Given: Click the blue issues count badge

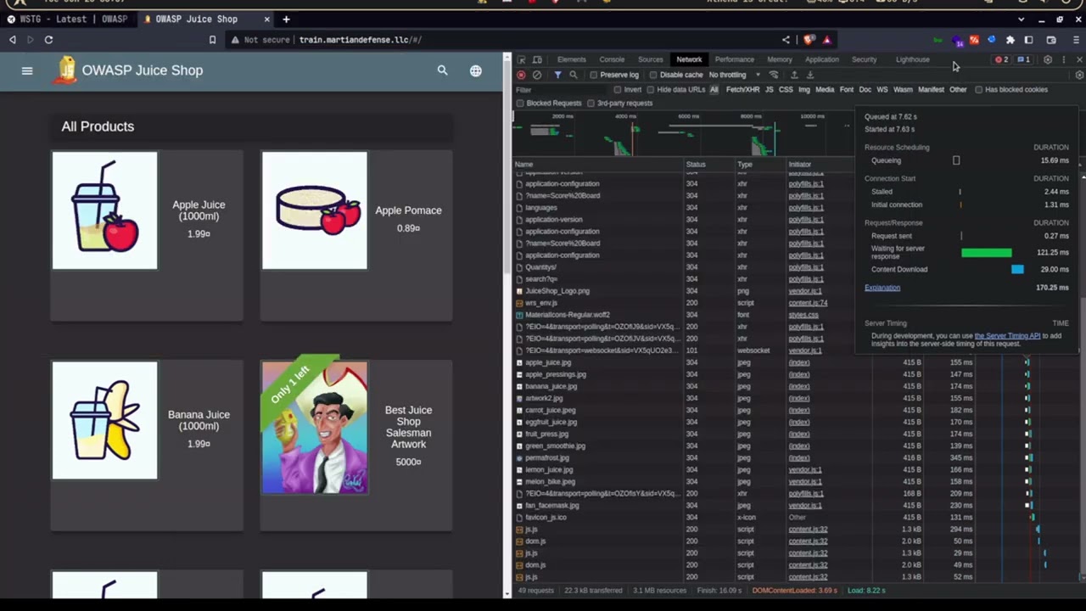Looking at the screenshot, I should (x=1023, y=59).
